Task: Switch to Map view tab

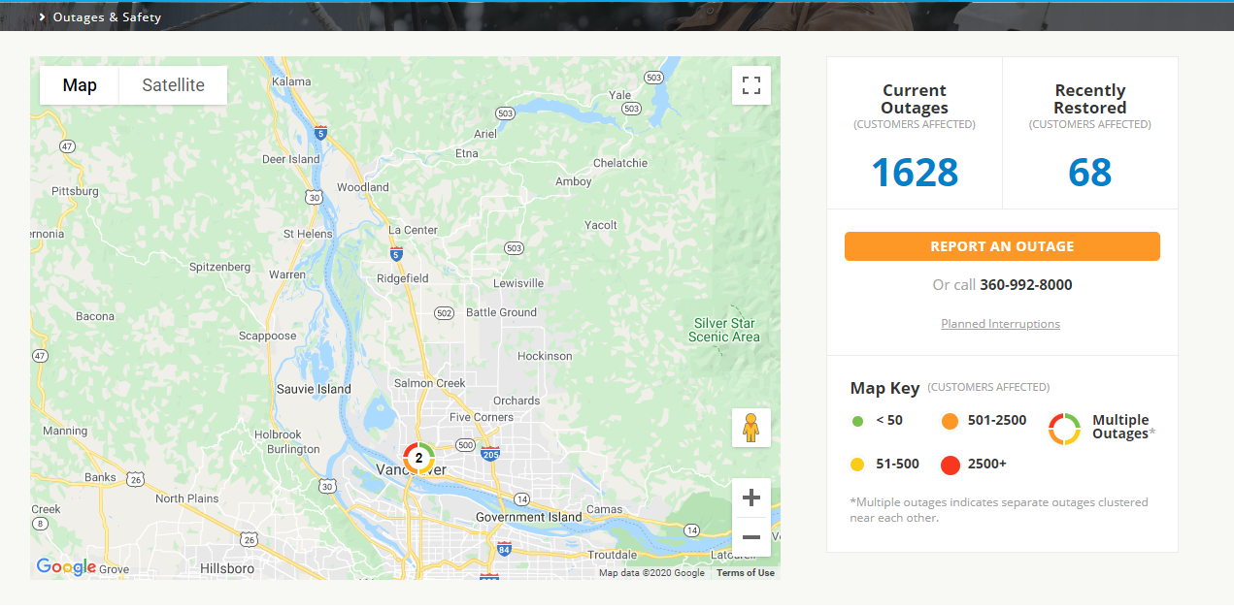Action: 80,85
